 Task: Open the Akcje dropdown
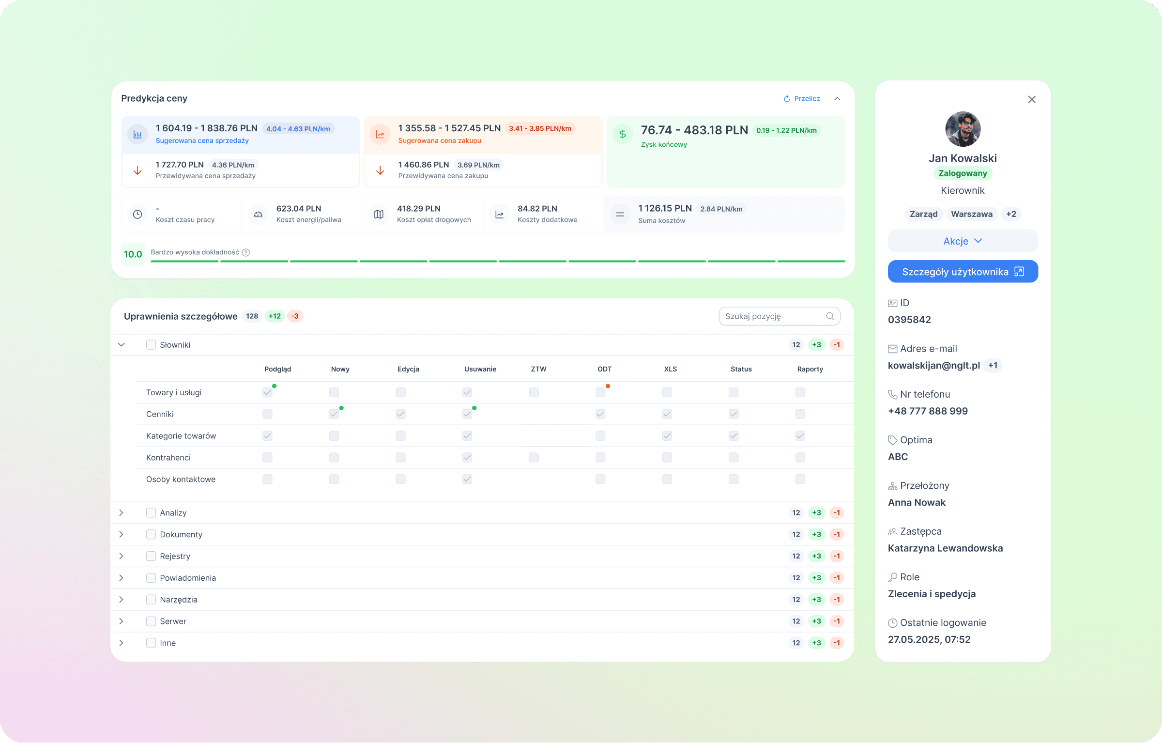tap(963, 241)
